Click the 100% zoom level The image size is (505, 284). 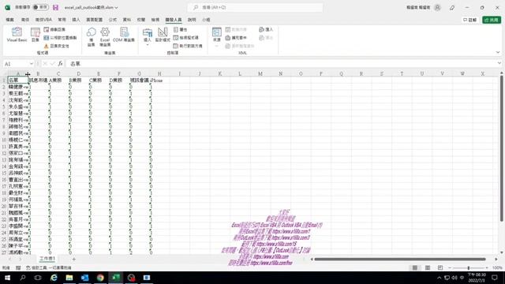coord(497,267)
